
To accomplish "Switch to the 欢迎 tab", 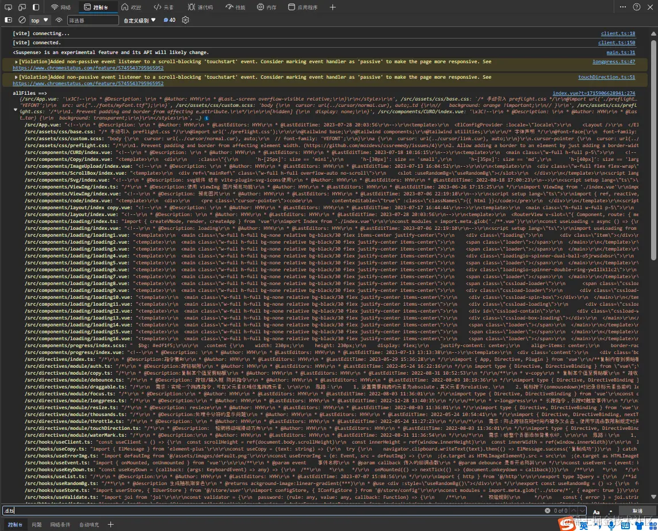I will coord(131,7).
